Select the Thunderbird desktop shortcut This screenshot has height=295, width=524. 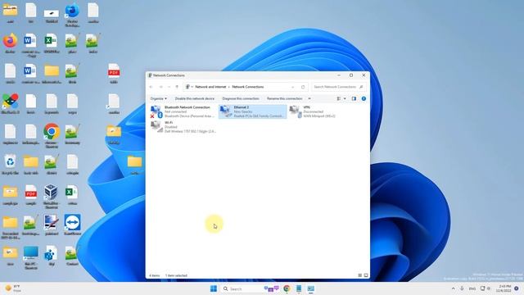tap(72, 15)
